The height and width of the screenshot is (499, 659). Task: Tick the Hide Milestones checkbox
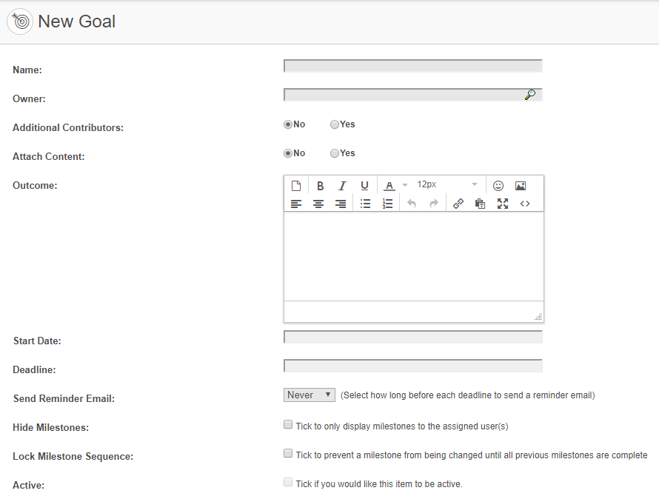pyautogui.click(x=288, y=424)
